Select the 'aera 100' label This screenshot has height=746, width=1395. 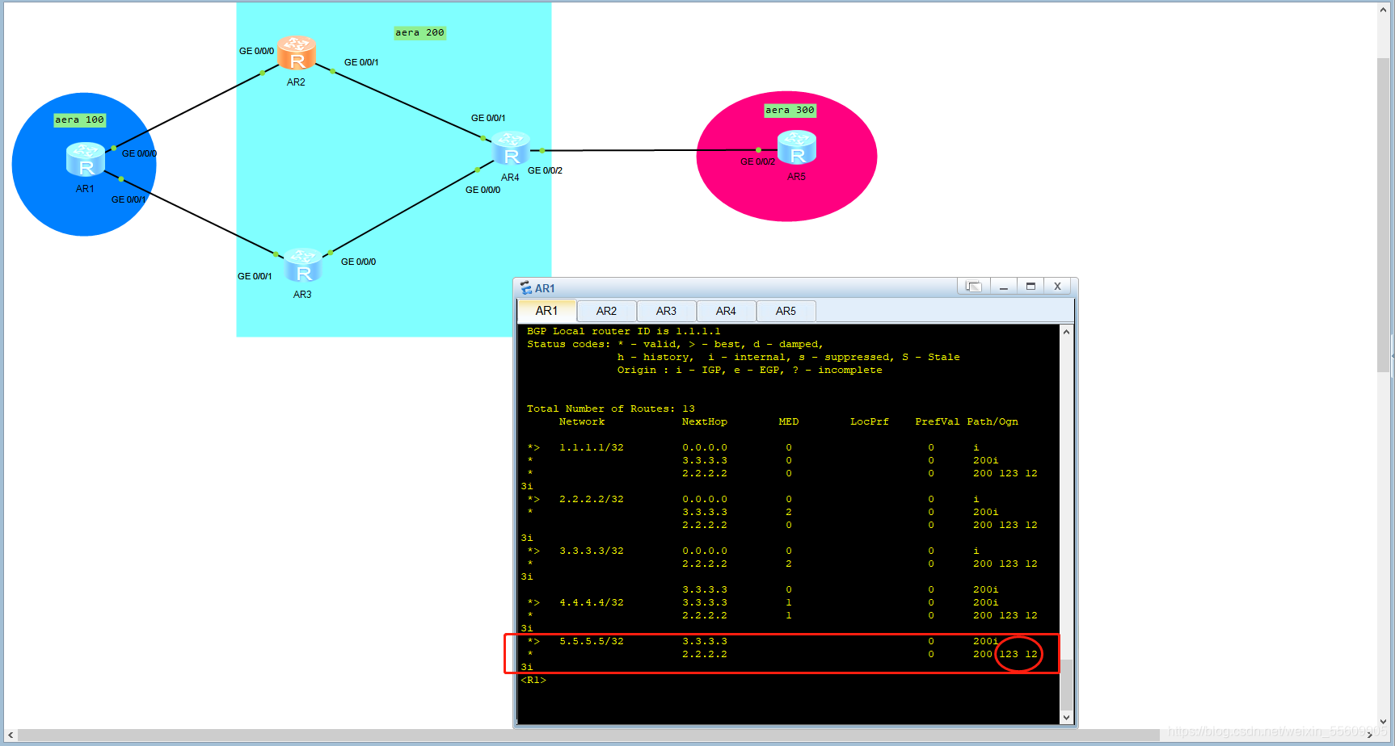[x=79, y=119]
